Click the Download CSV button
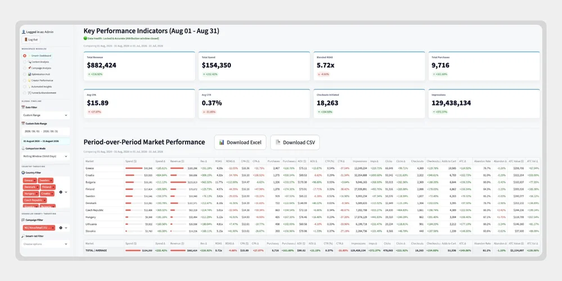This screenshot has height=281, width=562. pos(295,142)
